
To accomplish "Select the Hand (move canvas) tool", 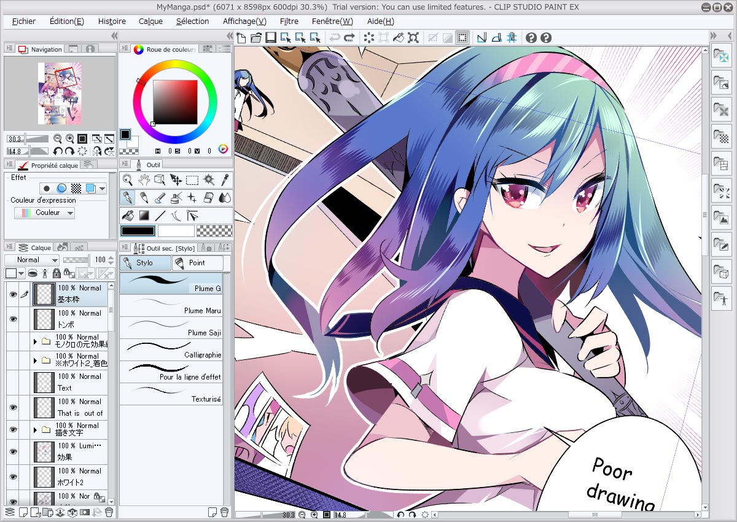I will tap(144, 179).
